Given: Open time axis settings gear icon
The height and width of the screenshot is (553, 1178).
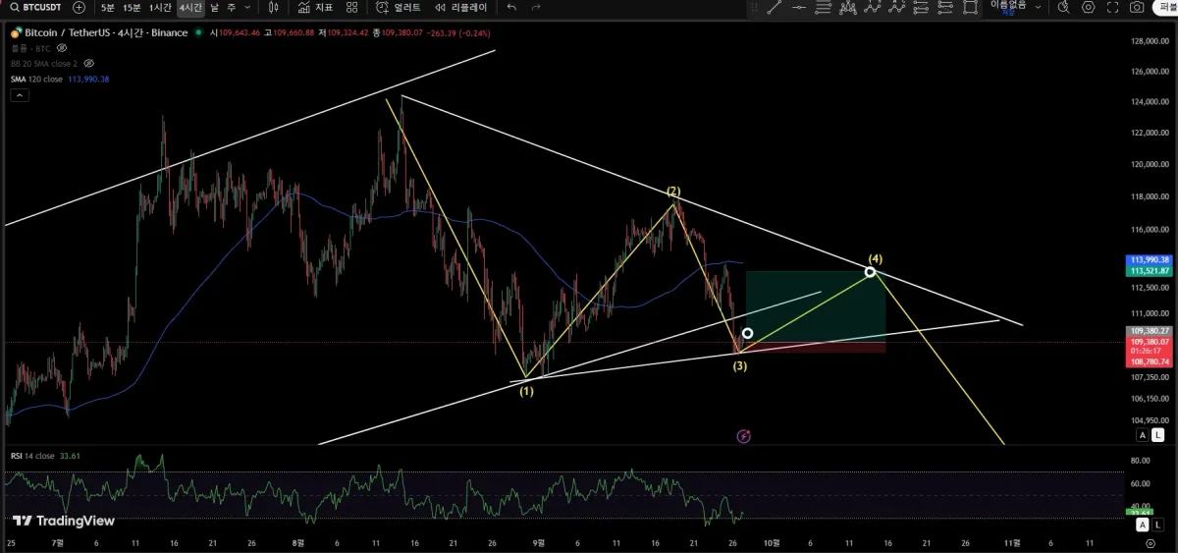Looking at the screenshot, I should 1151,541.
